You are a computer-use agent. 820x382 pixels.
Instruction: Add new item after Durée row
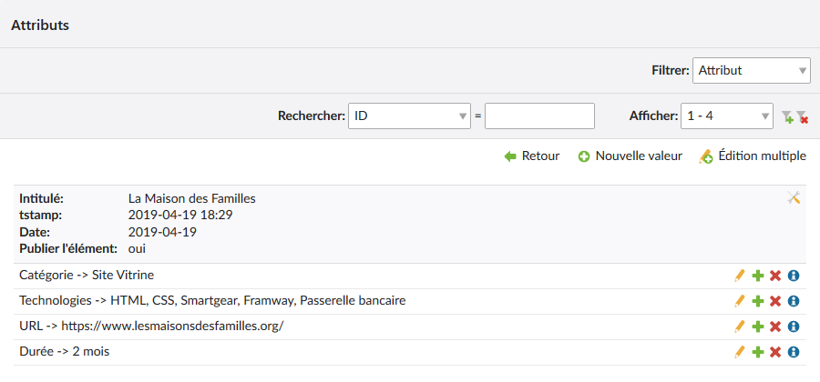click(758, 352)
